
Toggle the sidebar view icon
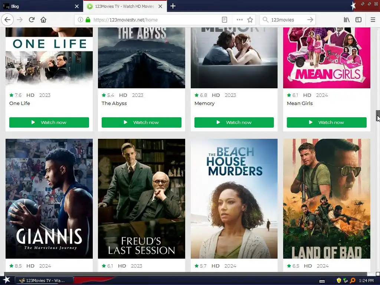(358, 20)
